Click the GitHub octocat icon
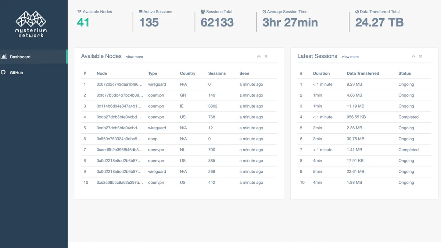The width and height of the screenshot is (441, 248). coord(3,72)
